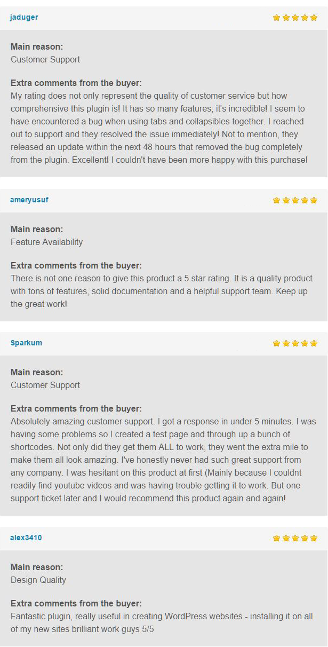Open ameryusuf's profile link
The height and width of the screenshot is (647, 328).
29,200
